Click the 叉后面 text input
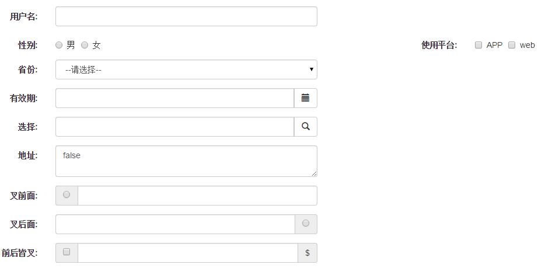The width and height of the screenshot is (545, 268). click(175, 224)
